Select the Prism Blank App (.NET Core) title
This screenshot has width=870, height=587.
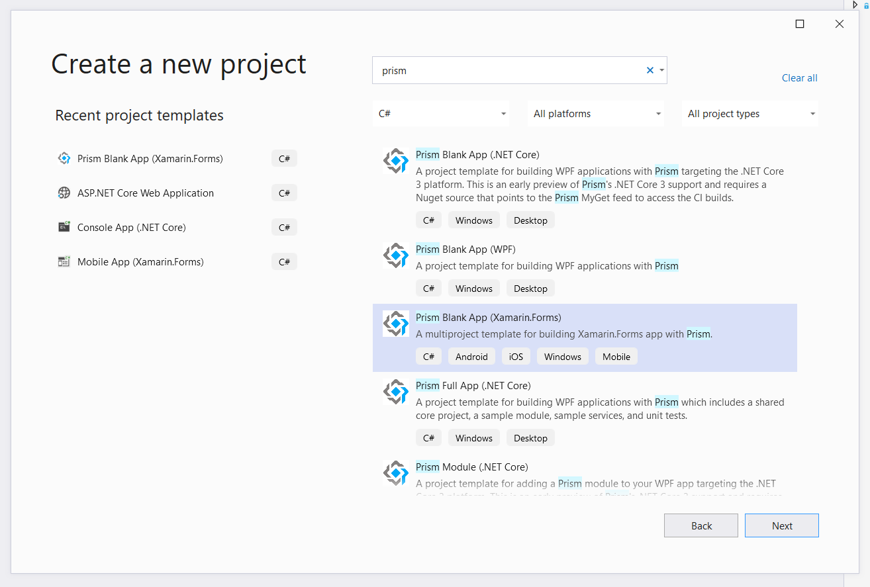(x=477, y=154)
